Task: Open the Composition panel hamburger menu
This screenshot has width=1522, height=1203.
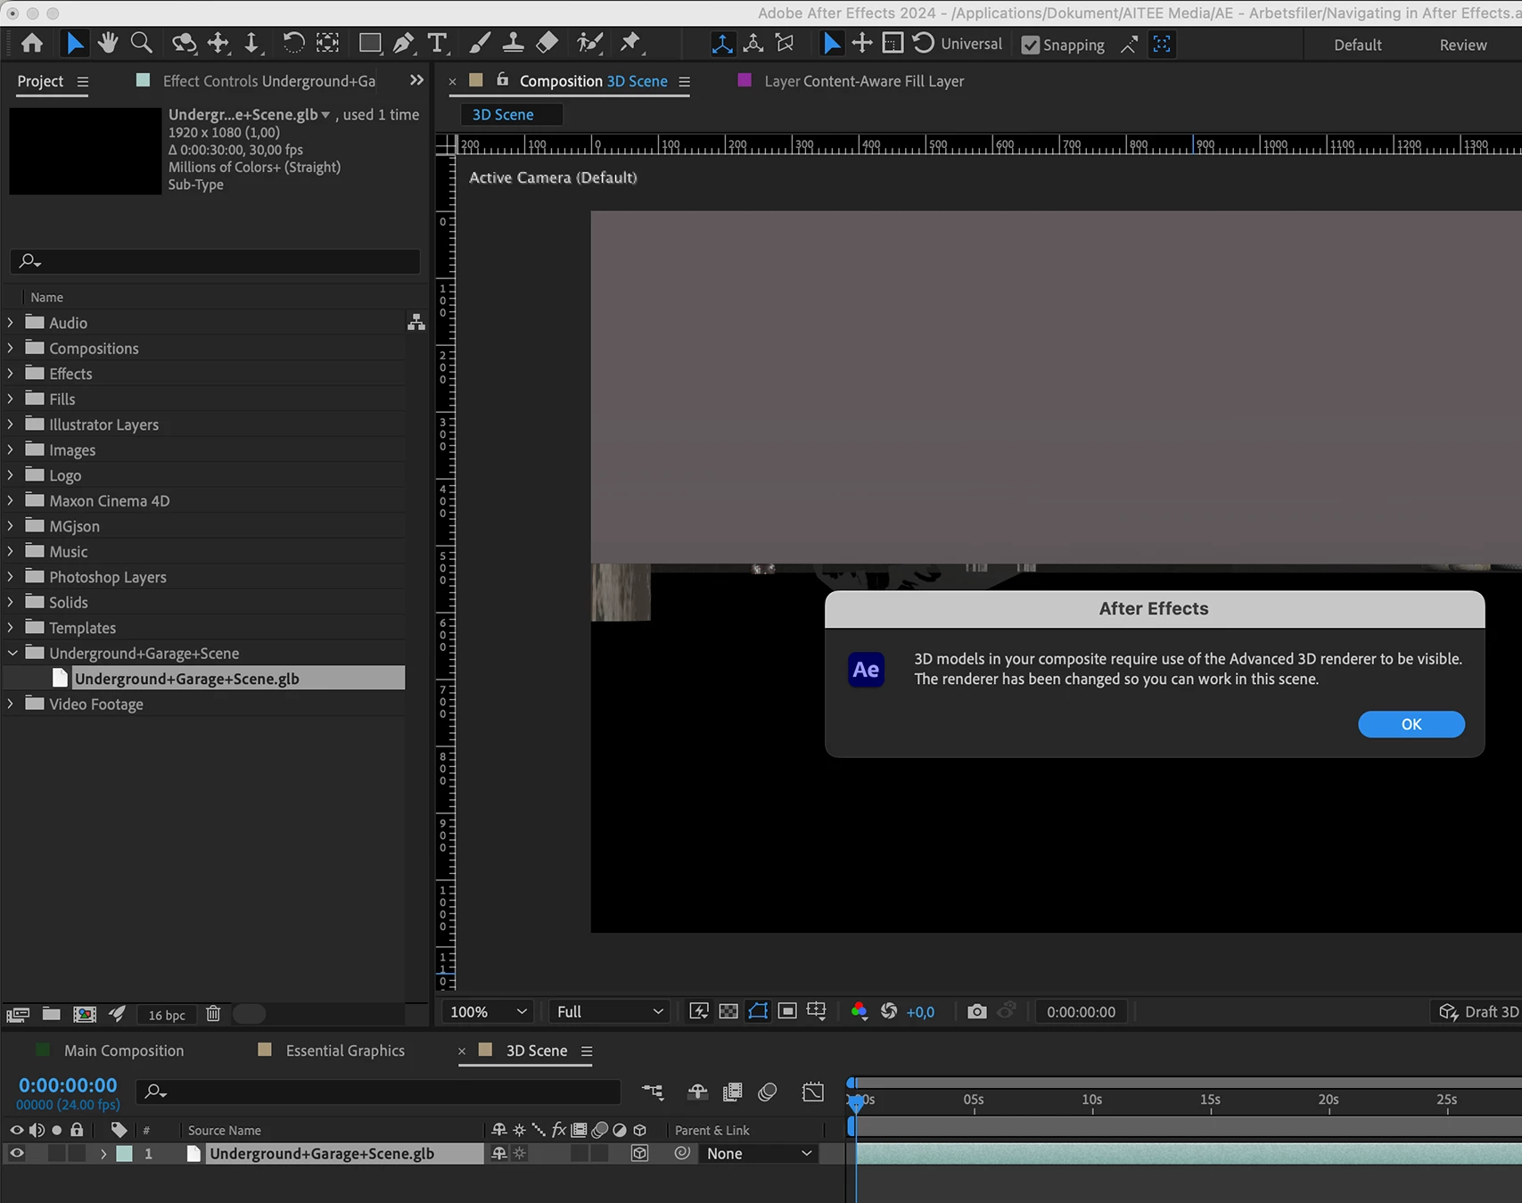Action: point(684,81)
